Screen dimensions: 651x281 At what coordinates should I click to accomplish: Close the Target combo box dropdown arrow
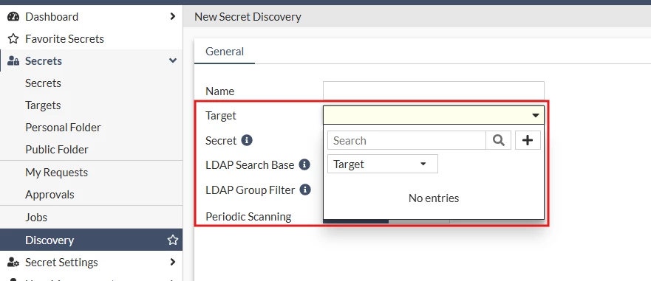tap(536, 115)
